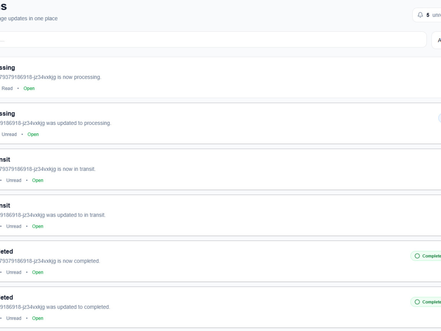
Task: Click the bell icon beside 5 unread
Action: (x=420, y=15)
